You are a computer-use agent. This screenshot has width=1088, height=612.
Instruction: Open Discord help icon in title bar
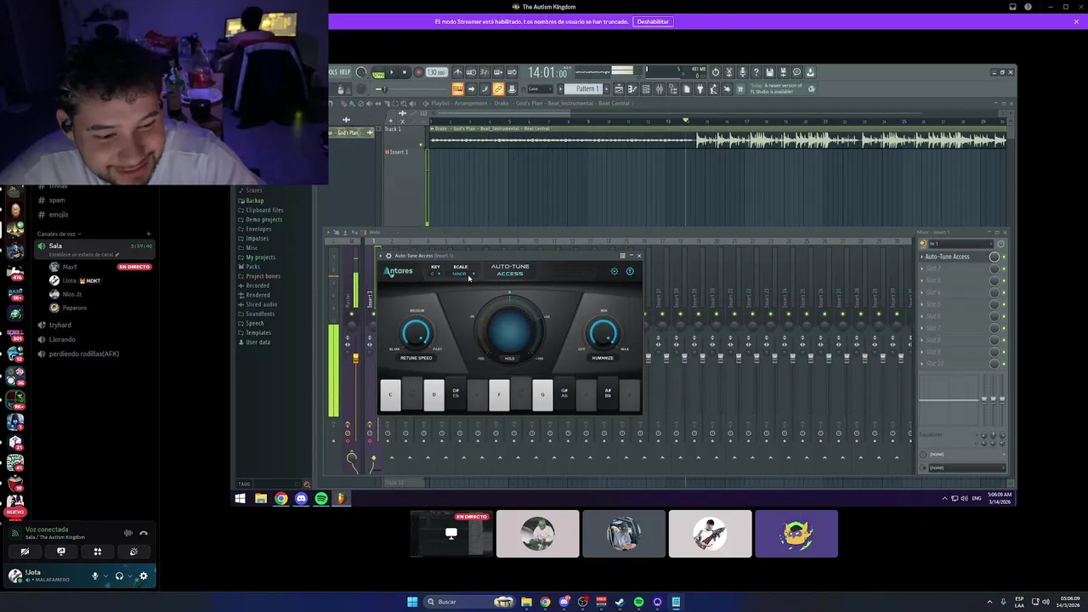tap(1028, 7)
